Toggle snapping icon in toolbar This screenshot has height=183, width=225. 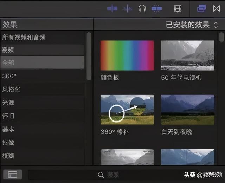pos(156,8)
